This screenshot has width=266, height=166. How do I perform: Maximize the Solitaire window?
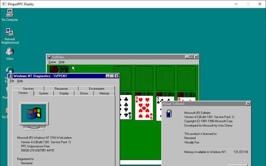point(191,57)
